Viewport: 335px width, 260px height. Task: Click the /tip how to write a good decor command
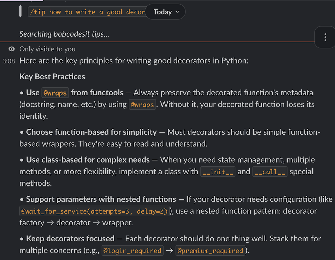point(87,12)
